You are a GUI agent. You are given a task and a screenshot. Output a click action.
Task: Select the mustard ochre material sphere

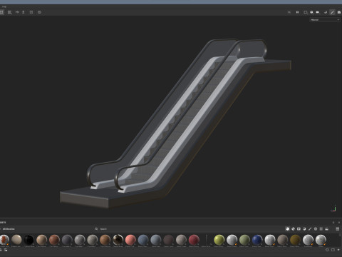[295, 240]
